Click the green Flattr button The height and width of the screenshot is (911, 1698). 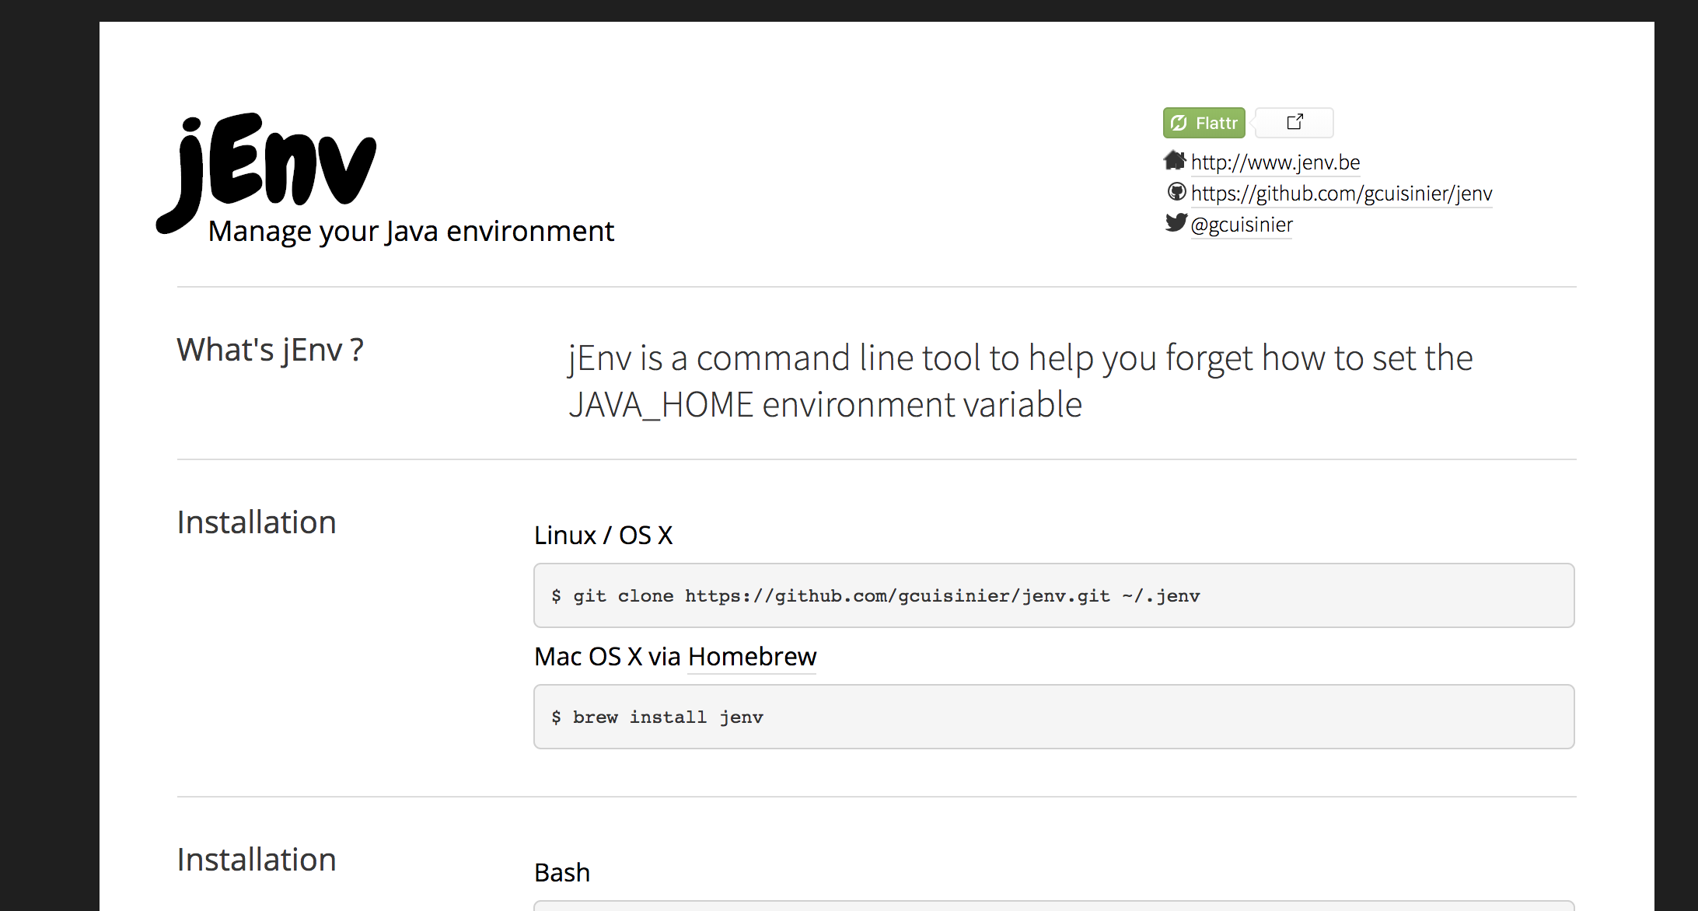[x=1204, y=123]
